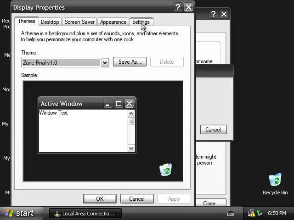Open the Desktop tab
Image resolution: width=294 pixels, height=220 pixels.
(50, 22)
